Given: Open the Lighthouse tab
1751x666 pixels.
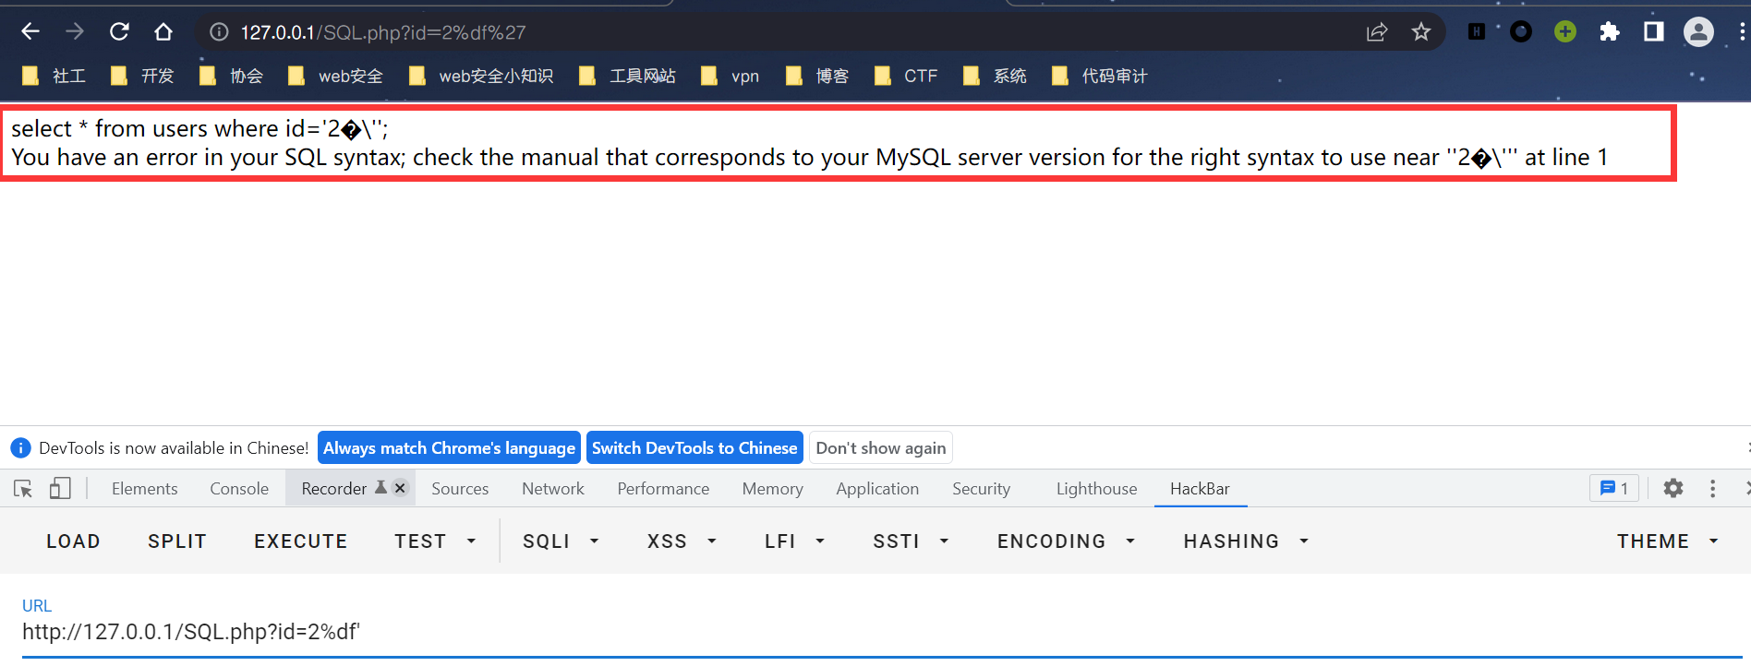Looking at the screenshot, I should 1096,489.
